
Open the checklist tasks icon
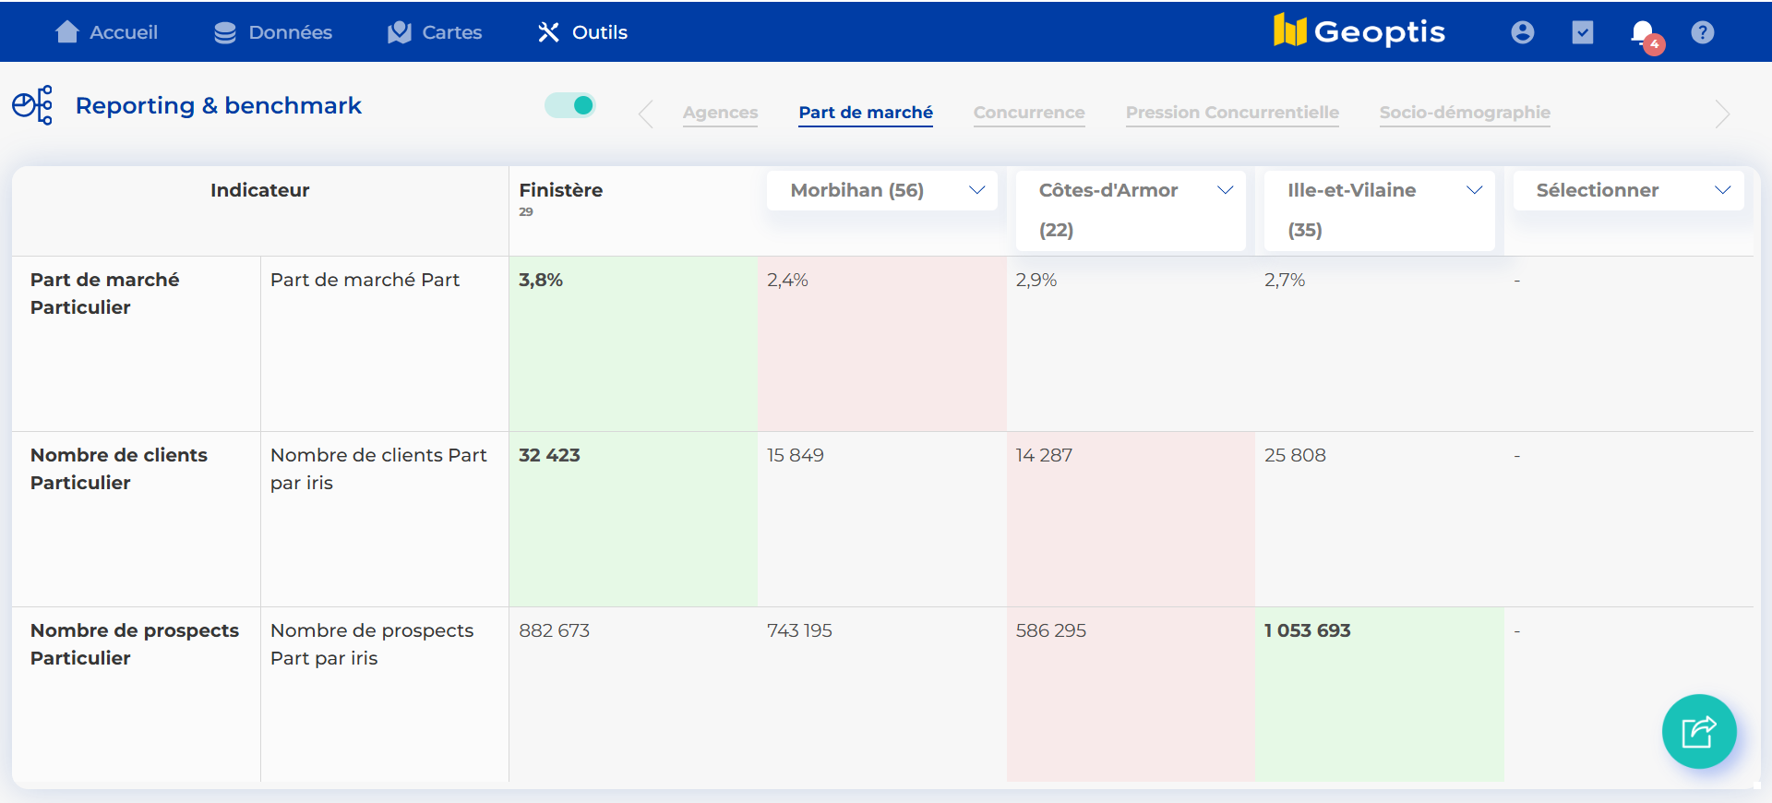(1582, 32)
